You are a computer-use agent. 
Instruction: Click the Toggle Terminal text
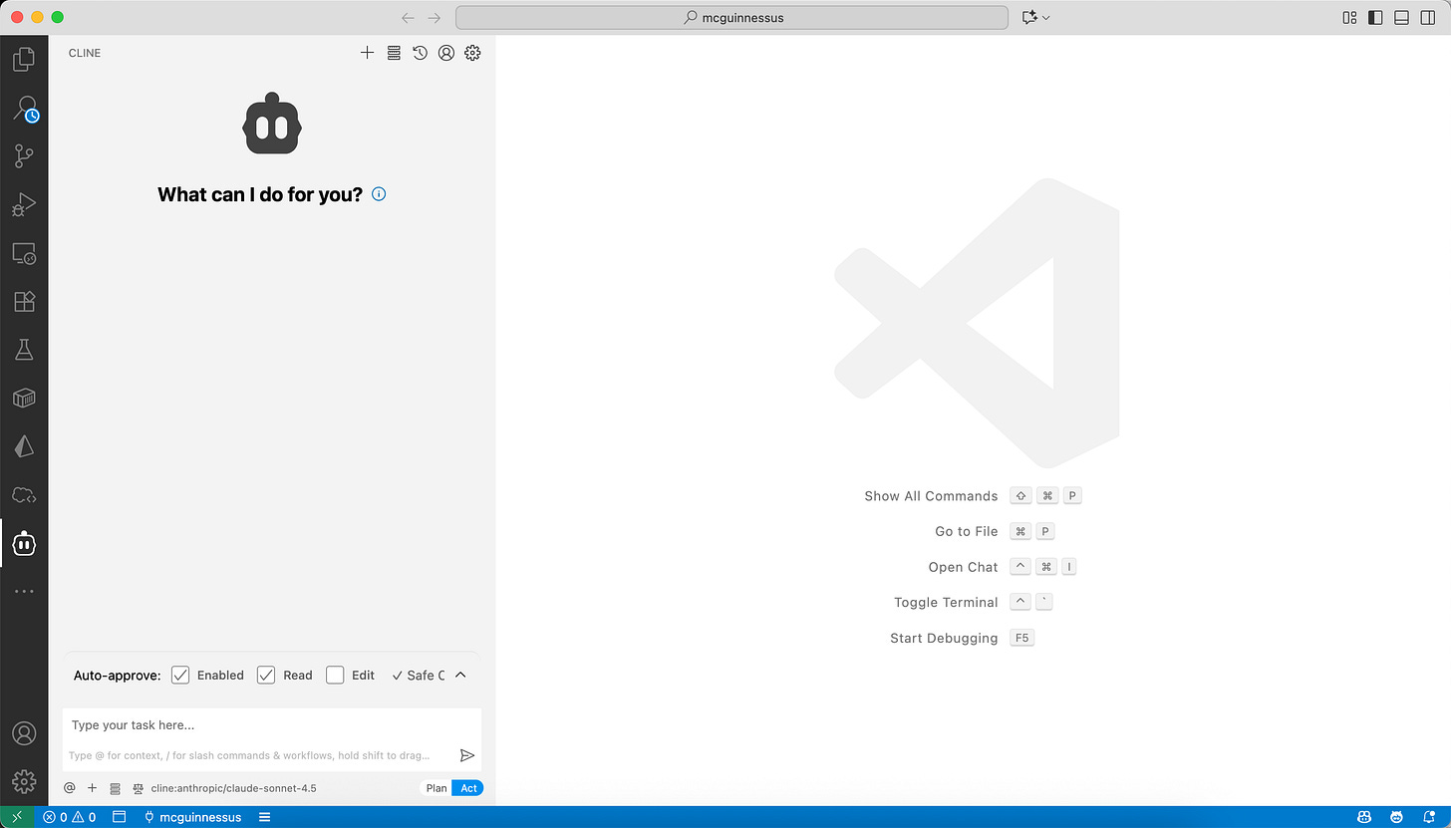coord(946,603)
